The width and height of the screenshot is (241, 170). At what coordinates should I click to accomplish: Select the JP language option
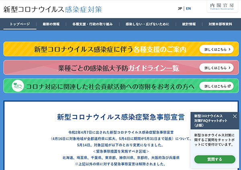click(180, 8)
